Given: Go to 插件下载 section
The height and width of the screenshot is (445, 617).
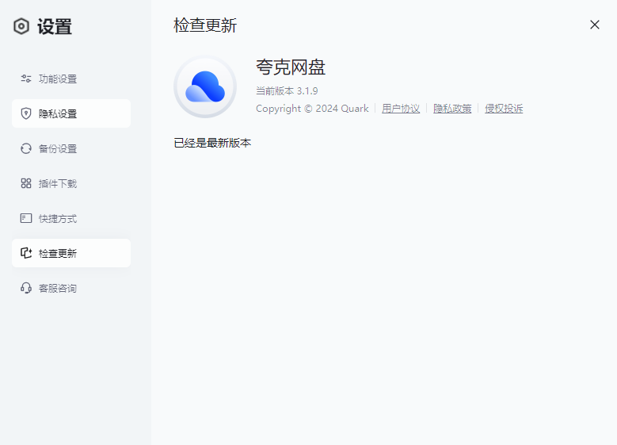Looking at the screenshot, I should tap(71, 183).
